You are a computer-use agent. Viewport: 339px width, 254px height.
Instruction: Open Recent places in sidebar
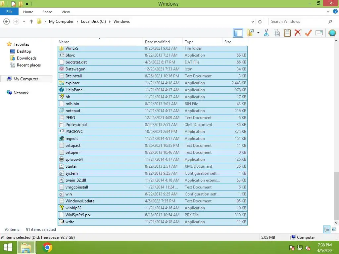coord(28,65)
